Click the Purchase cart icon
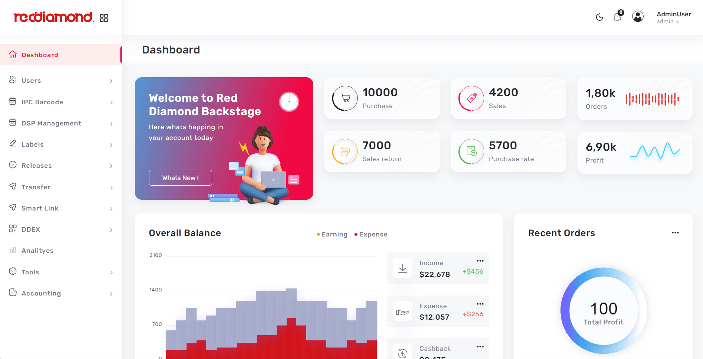Image resolution: width=703 pixels, height=359 pixels. pos(345,98)
